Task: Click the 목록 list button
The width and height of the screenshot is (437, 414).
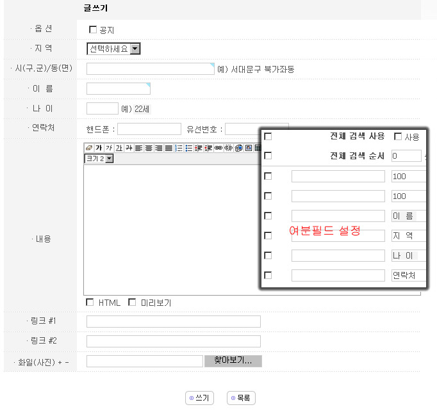Action: coord(241,398)
